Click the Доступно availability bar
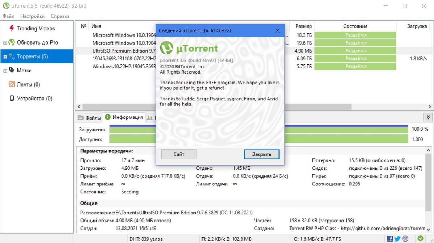This screenshot has height=243, width=434. click(x=259, y=139)
